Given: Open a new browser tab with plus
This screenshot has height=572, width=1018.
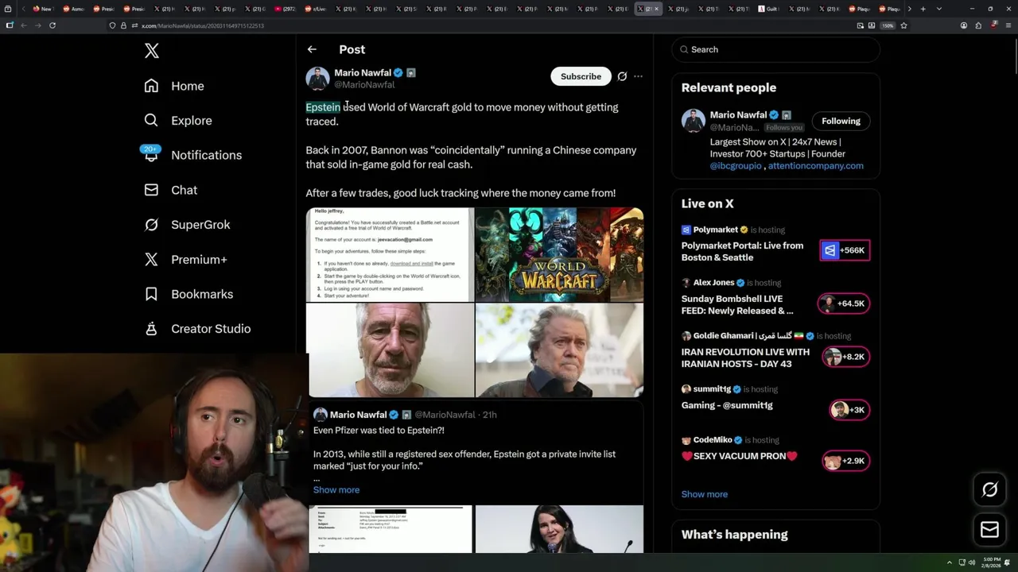Looking at the screenshot, I should tap(923, 9).
